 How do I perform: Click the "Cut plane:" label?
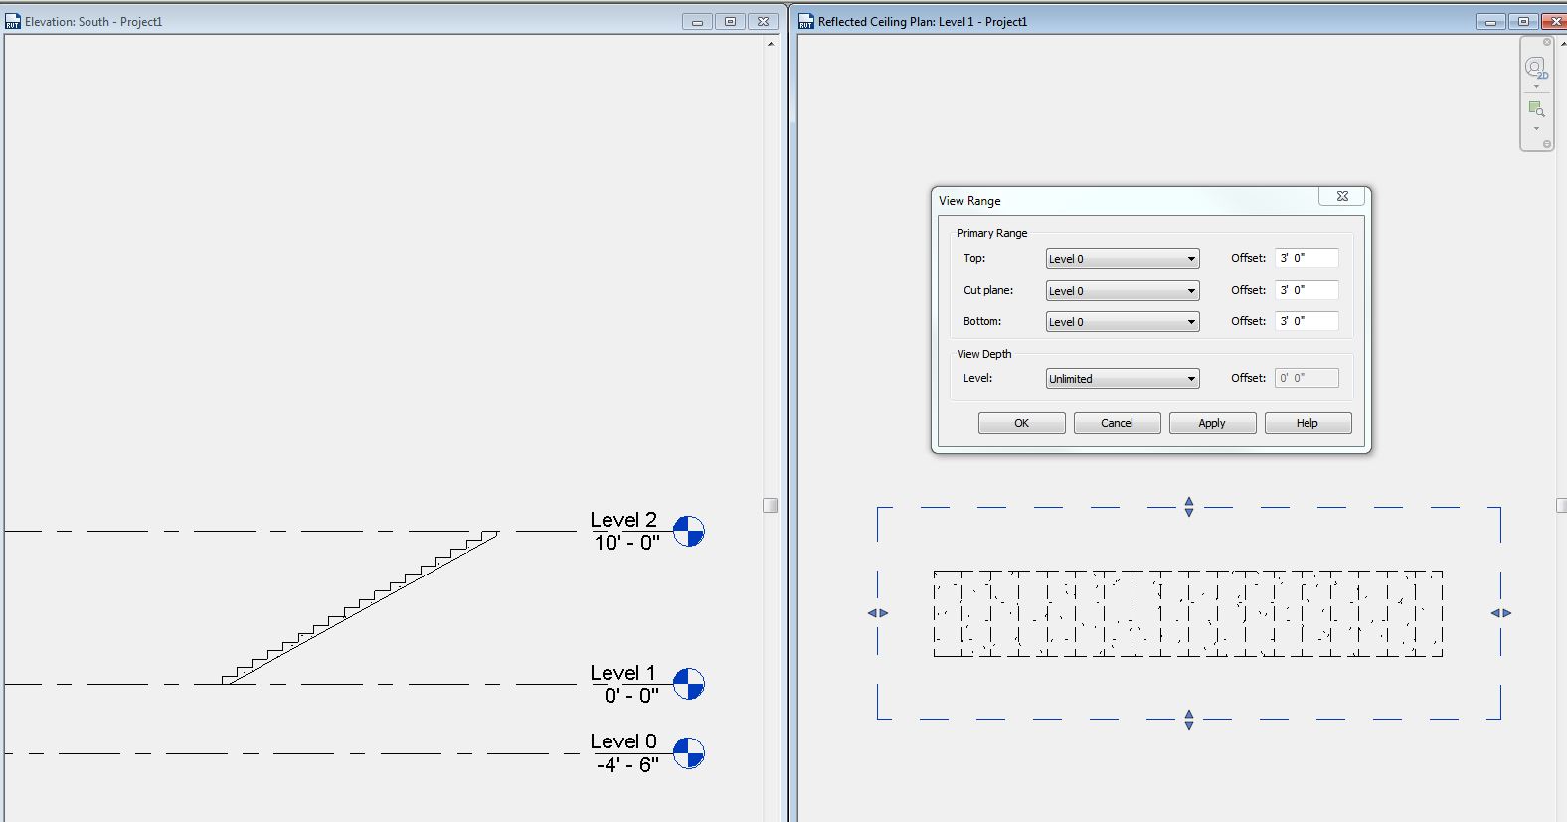pyautogui.click(x=988, y=290)
